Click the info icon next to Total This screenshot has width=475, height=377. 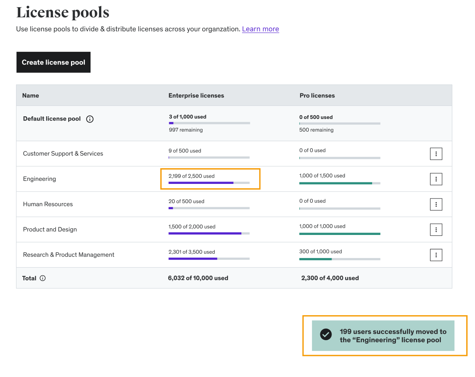click(x=42, y=278)
